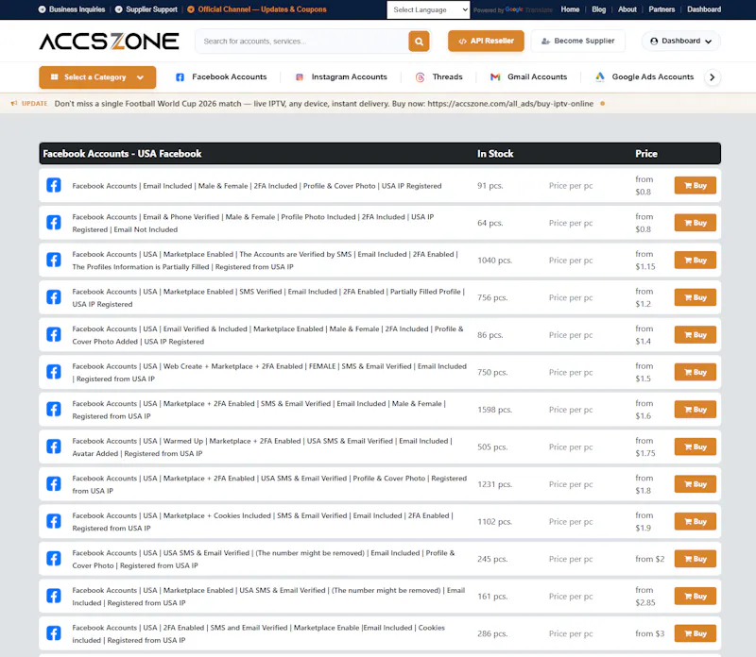Buy the $1.2 accounts with 756 pcs.
The image size is (756, 657).
695,297
